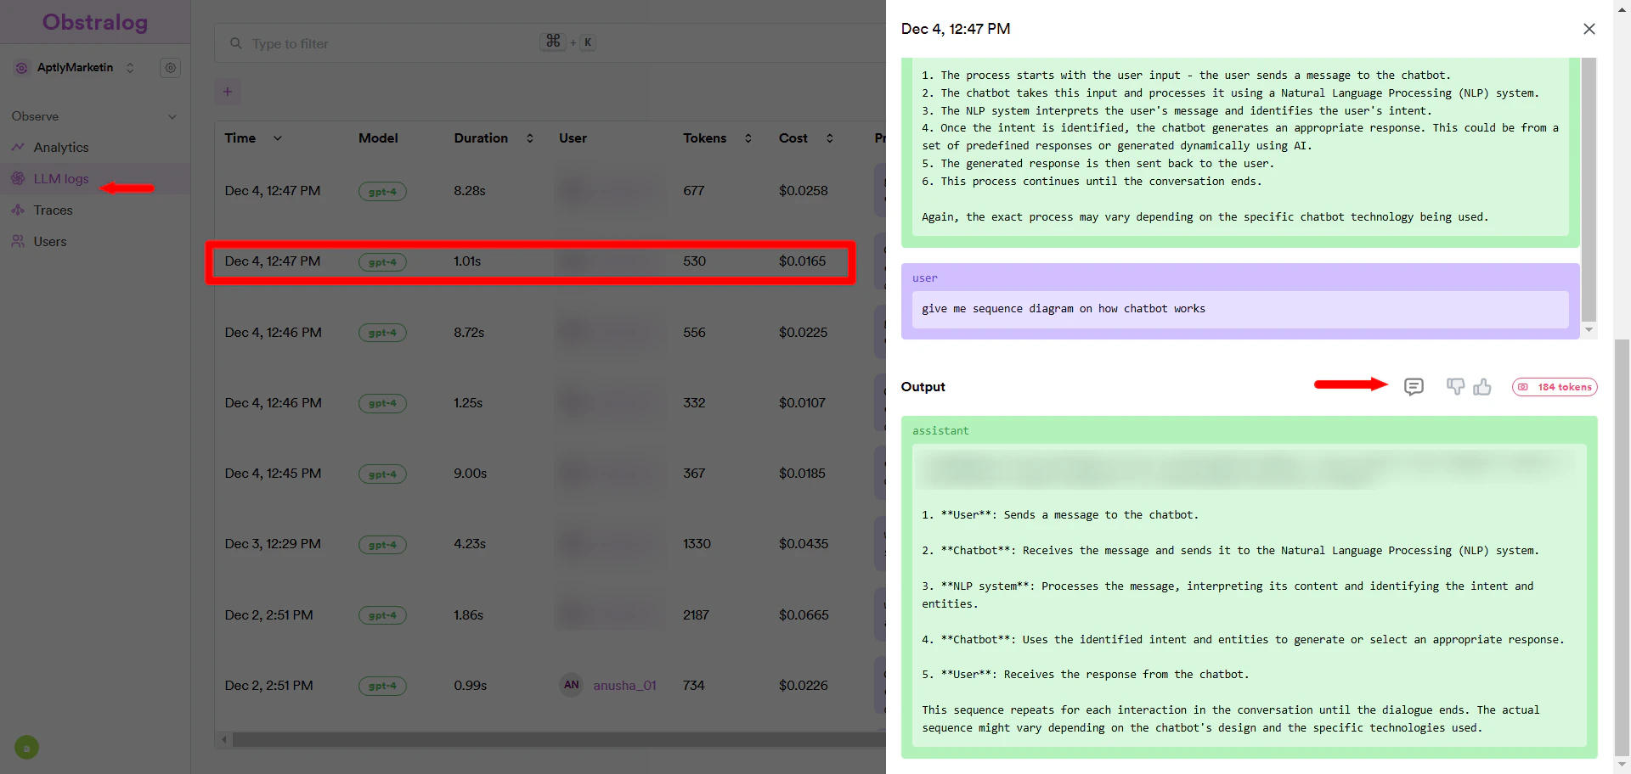Click the table horizontal scrollbar
Viewport: 1631px width, 774px height.
tap(559, 740)
